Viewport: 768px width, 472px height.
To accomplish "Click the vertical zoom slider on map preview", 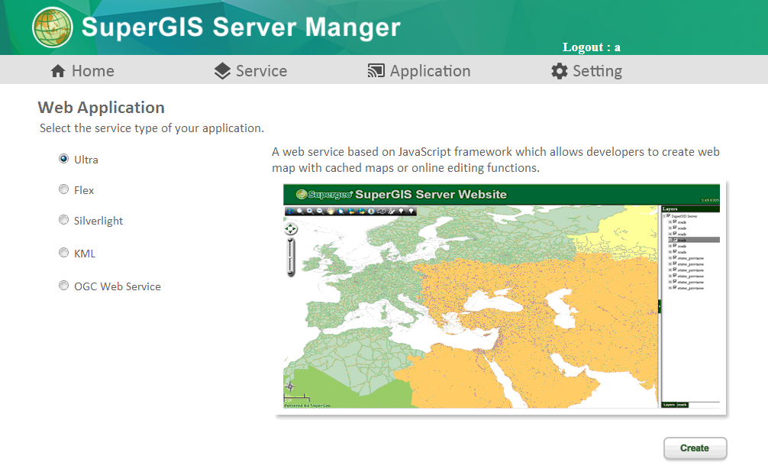I will pos(290,256).
